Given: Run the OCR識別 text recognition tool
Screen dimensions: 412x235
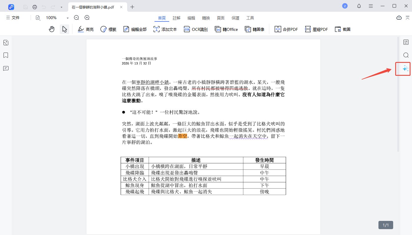Looking at the screenshot, I should click(x=195, y=29).
